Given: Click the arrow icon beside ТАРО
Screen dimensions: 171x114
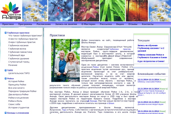Looking at the screenshot, I should [x=6, y=70].
